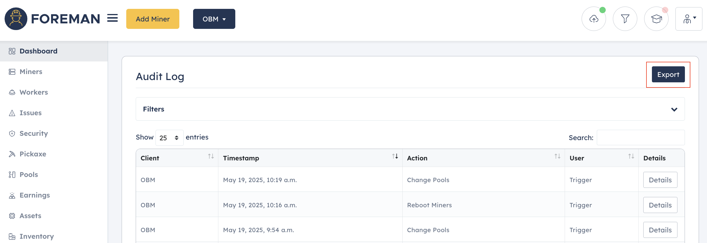Click the FOREMAN brand text
The height and width of the screenshot is (243, 707).
65,19
